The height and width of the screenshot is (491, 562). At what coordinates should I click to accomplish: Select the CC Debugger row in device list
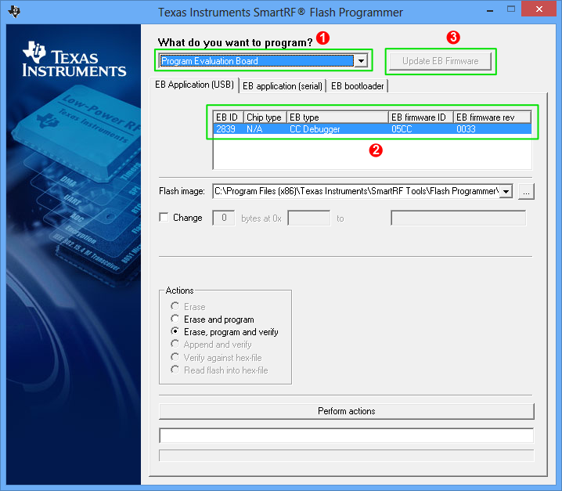click(x=372, y=129)
